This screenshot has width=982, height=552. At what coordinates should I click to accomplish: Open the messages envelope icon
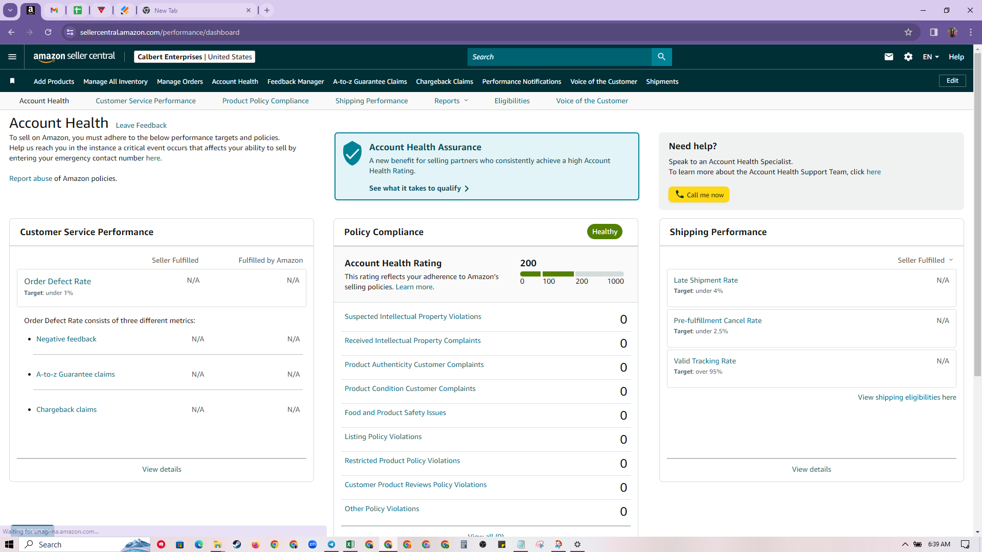pyautogui.click(x=889, y=57)
